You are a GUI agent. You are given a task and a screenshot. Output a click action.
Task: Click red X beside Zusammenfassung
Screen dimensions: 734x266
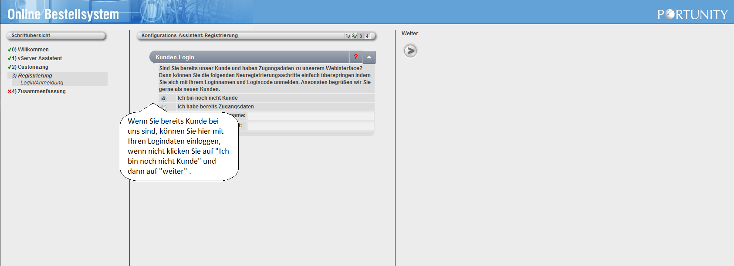(x=9, y=91)
